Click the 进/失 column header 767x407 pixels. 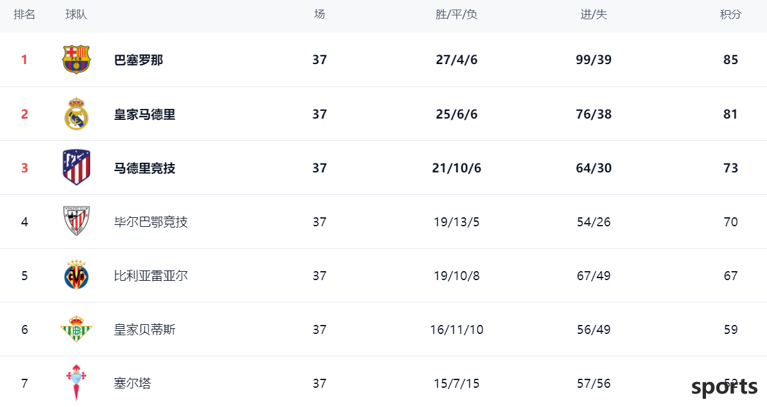(593, 15)
